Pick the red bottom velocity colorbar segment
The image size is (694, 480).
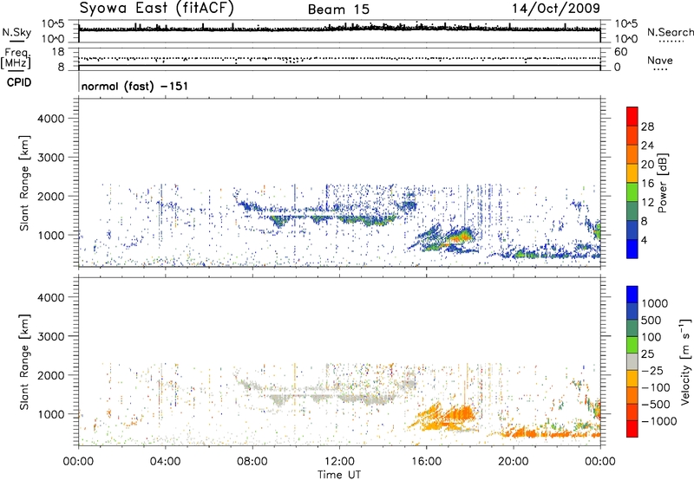[632, 429]
